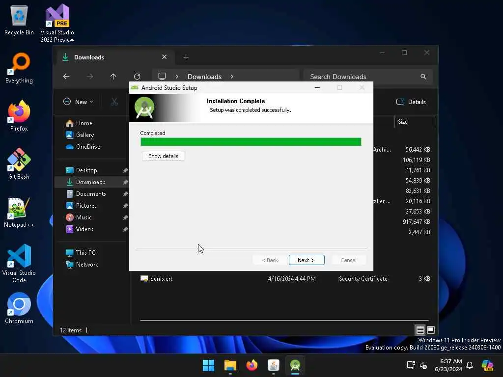Toggle the Details pane in Explorer
Screen dimensions: 503x377
coord(411,102)
